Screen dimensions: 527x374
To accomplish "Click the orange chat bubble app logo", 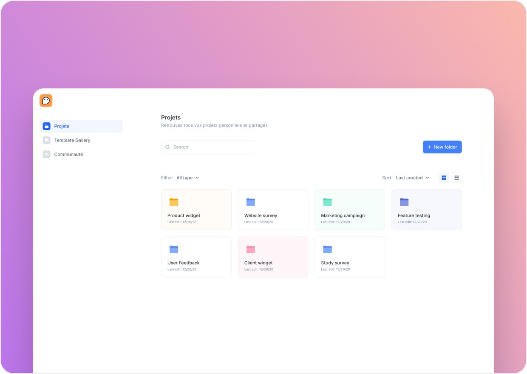I will click(46, 101).
